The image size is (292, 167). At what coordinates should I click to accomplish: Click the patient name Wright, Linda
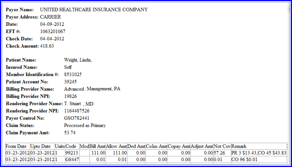78,60
